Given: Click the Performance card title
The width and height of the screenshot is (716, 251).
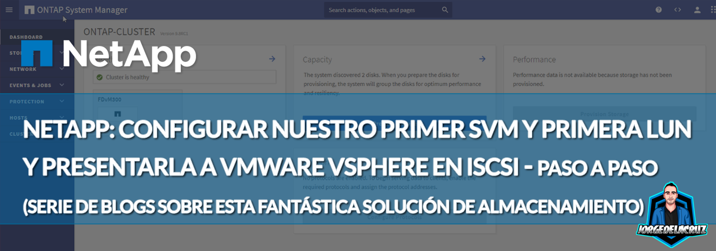Looking at the screenshot, I should click(x=534, y=60).
